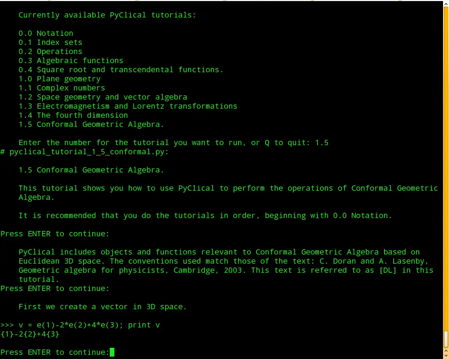The width and height of the screenshot is (449, 359).
Task: Grab the white scrollbar thumb
Action: pos(446,339)
